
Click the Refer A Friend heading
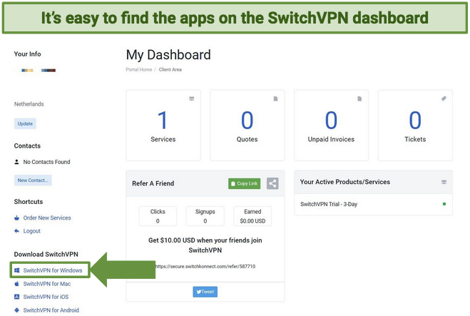tap(153, 183)
